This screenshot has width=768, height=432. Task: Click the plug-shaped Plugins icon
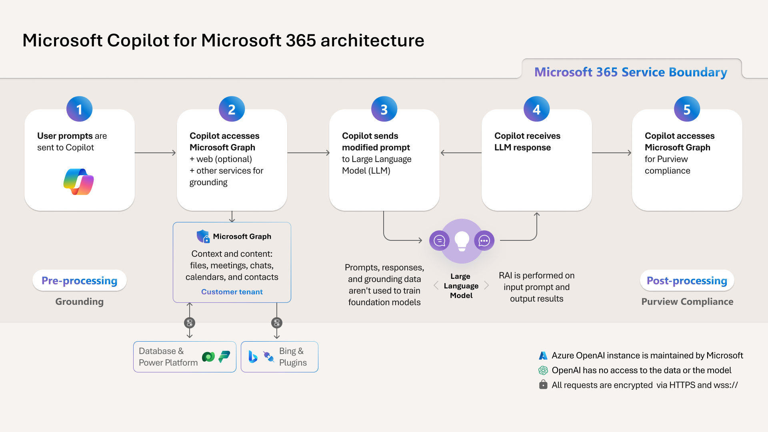point(269,356)
